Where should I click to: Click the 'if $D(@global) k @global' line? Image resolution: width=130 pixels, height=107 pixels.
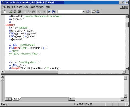(22, 33)
